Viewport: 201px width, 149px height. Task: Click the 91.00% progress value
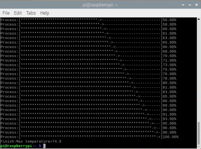[169, 115]
